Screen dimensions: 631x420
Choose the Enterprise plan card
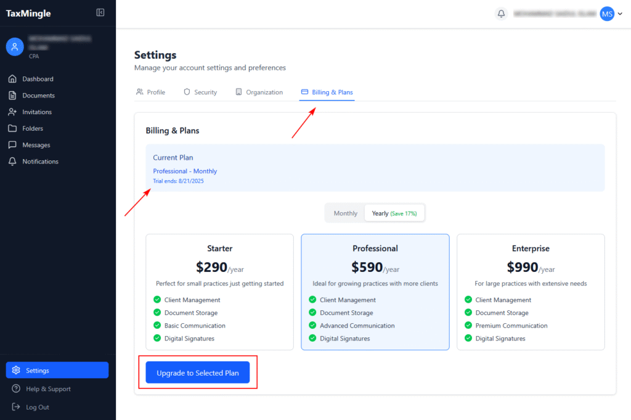(x=530, y=292)
